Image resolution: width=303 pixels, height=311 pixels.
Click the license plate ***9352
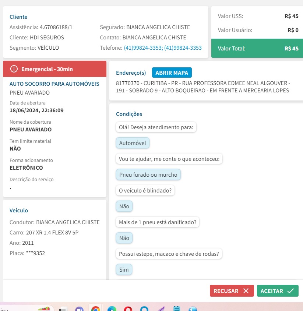point(35,253)
